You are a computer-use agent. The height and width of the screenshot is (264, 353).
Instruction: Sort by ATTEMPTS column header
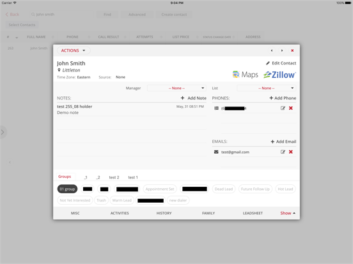(145, 37)
